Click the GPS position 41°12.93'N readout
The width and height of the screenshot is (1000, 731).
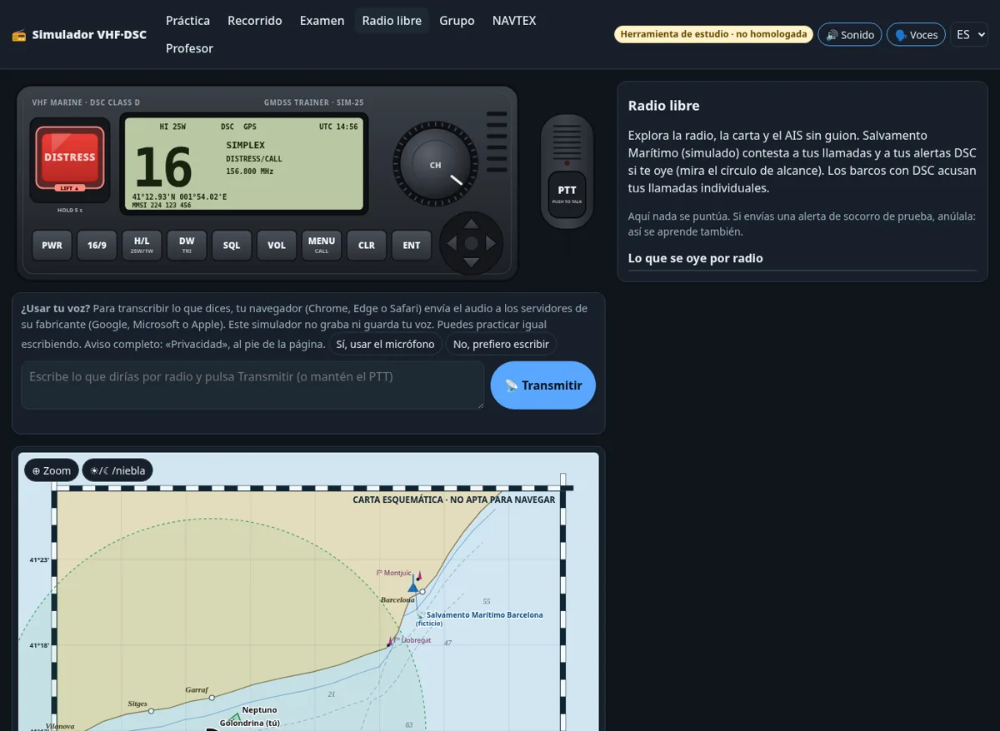[x=179, y=196]
